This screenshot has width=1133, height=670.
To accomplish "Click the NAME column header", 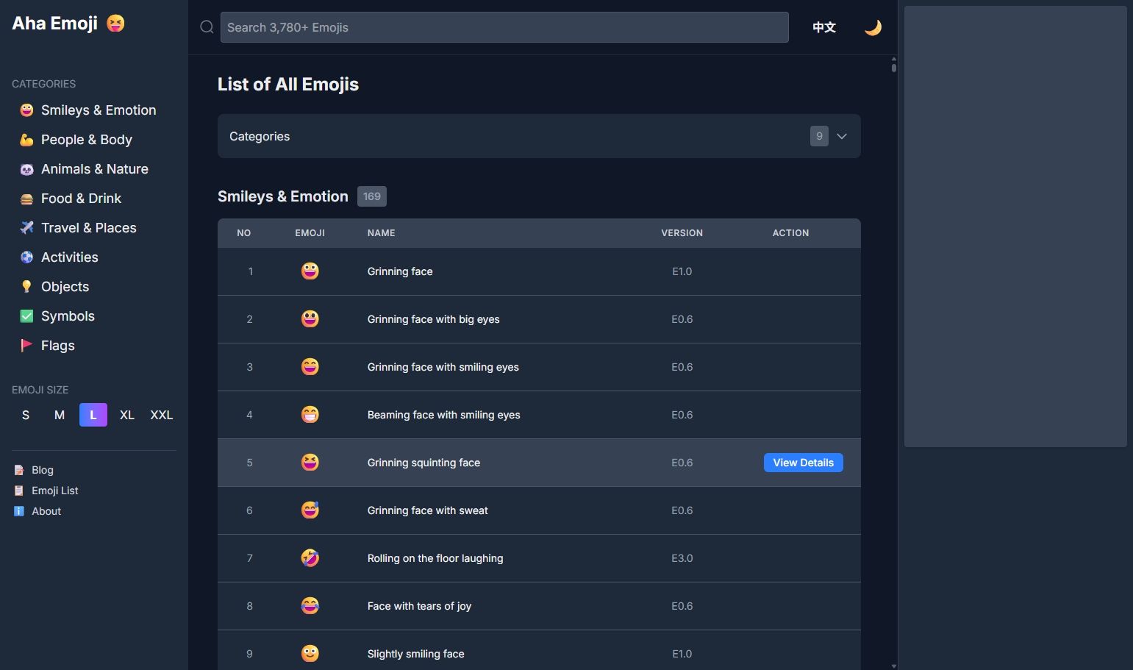I will click(382, 233).
